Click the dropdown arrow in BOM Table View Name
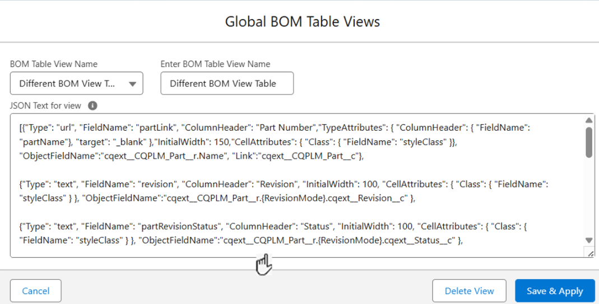This screenshot has width=599, height=304. (133, 84)
